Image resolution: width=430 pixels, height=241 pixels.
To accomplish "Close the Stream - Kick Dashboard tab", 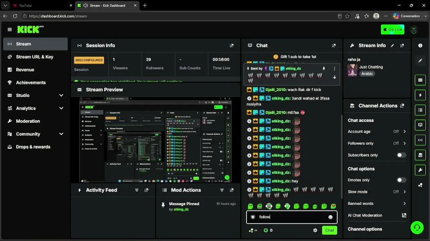I will coord(135,5).
